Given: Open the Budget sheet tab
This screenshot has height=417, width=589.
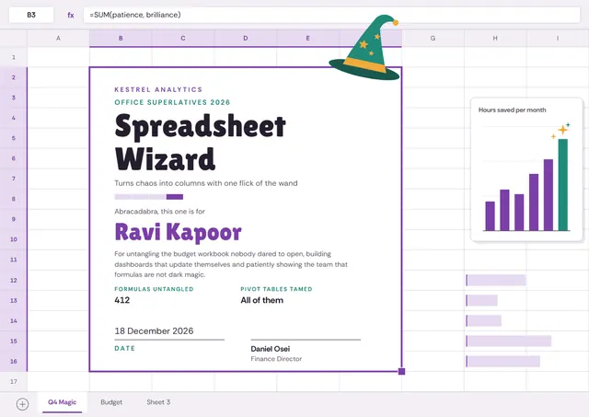Looking at the screenshot, I should coord(111,402).
